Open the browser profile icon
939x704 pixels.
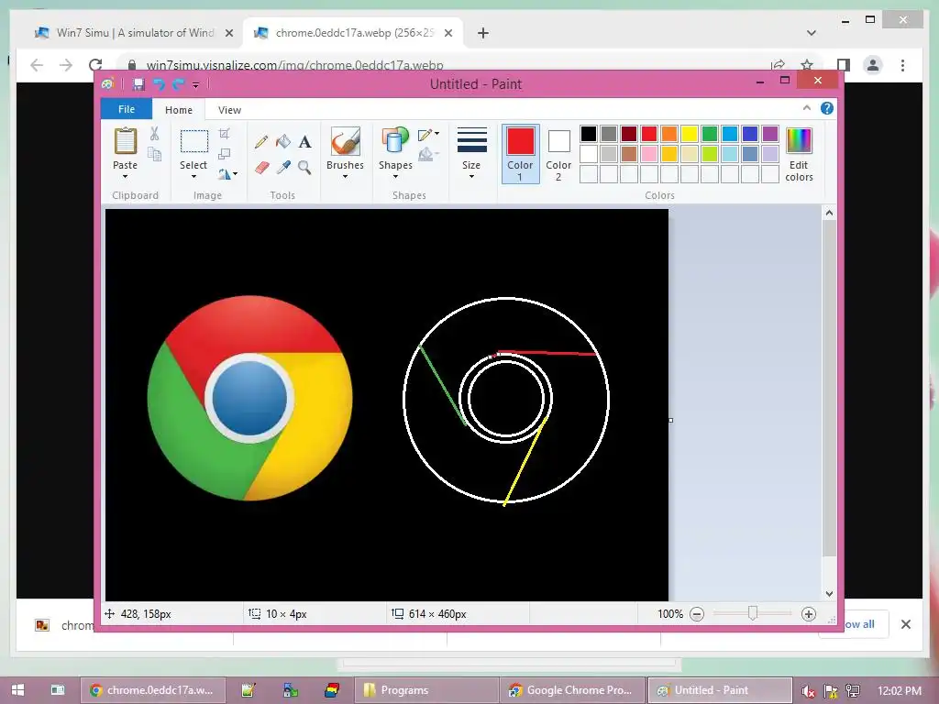873,65
